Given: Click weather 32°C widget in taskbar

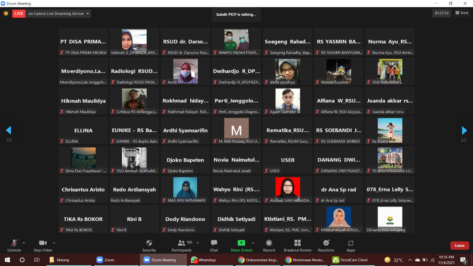Looking at the screenshot, I should 394,260.
